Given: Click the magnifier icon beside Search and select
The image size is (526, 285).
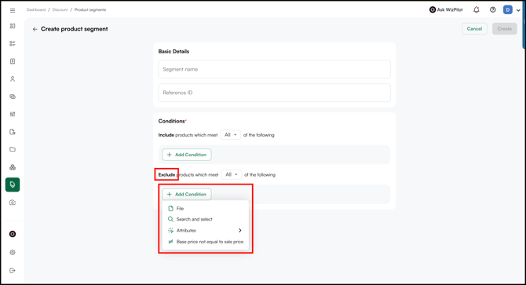Looking at the screenshot, I should [x=170, y=219].
